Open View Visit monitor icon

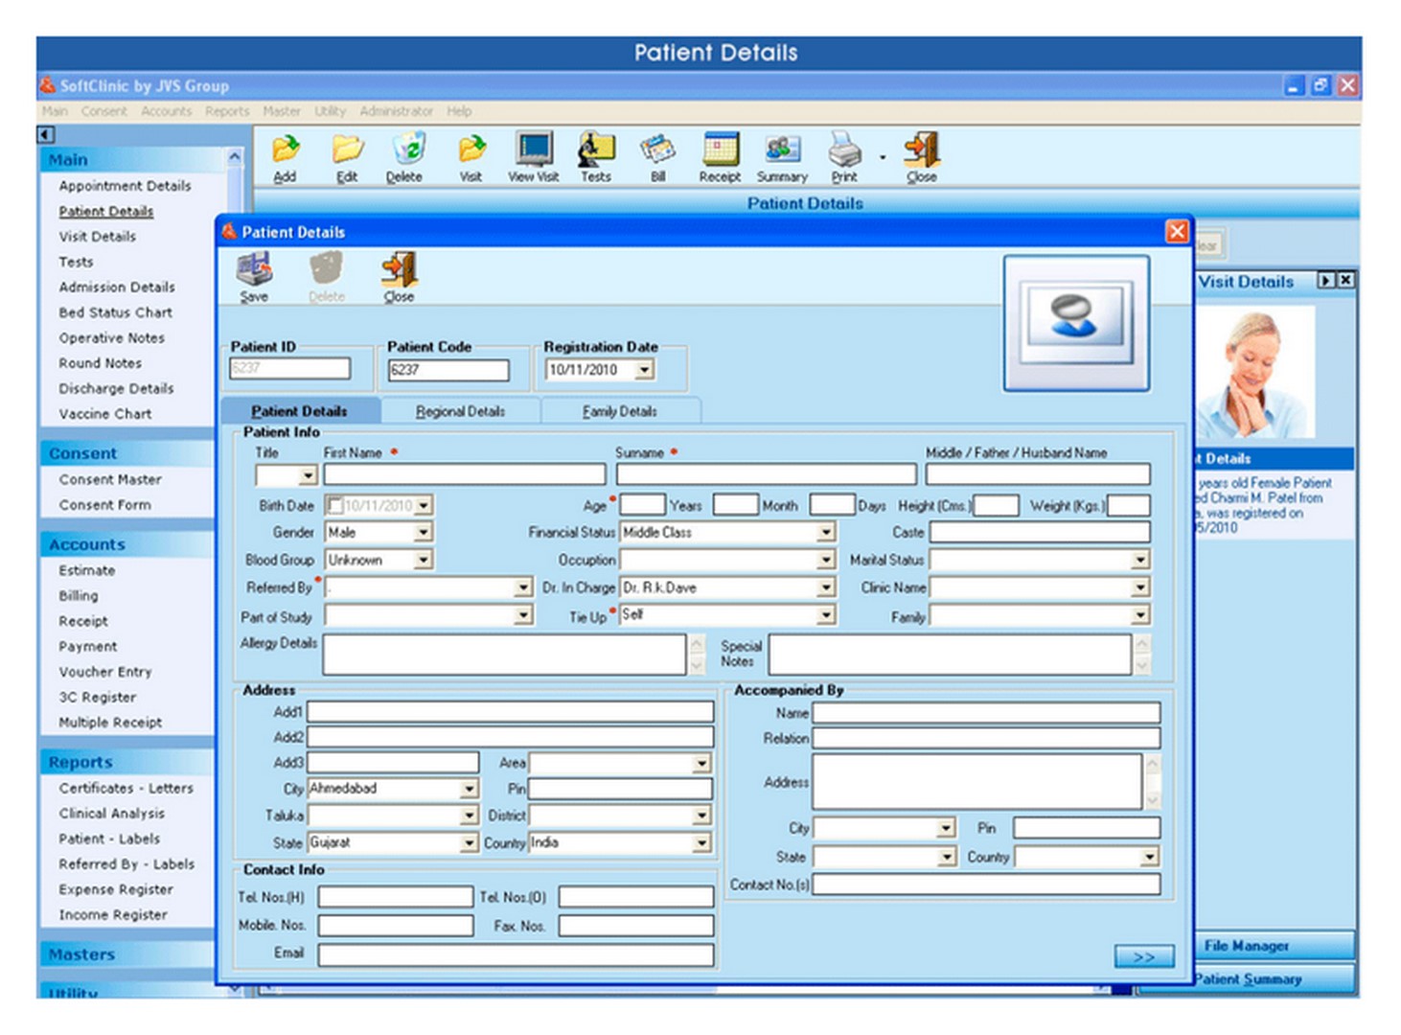pos(533,151)
